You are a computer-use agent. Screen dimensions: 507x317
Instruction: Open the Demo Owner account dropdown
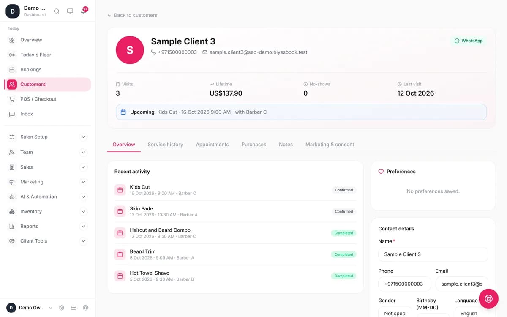(x=29, y=308)
